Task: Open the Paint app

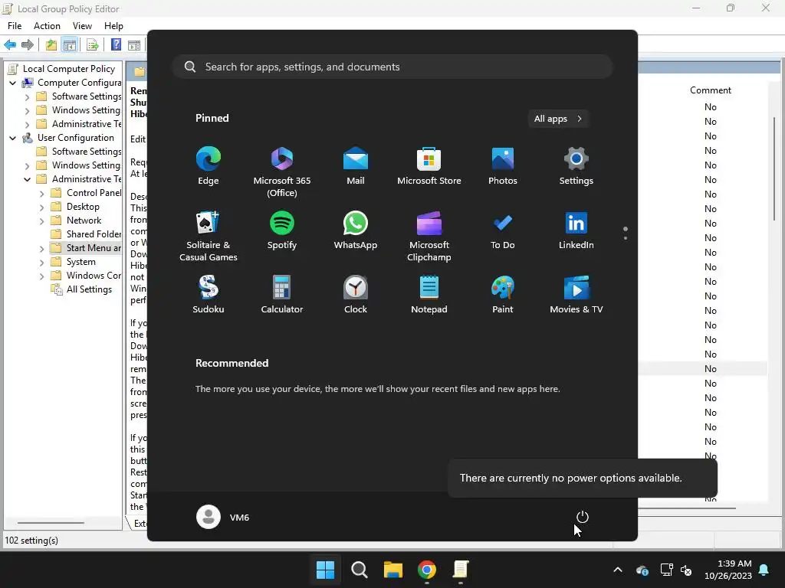Action: pos(503,295)
